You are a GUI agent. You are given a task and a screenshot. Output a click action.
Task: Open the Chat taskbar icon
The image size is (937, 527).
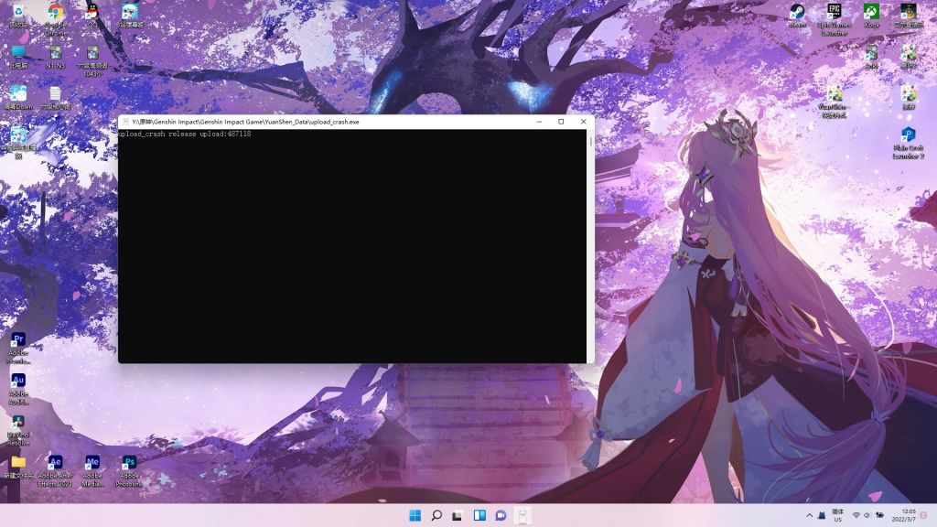(501, 515)
